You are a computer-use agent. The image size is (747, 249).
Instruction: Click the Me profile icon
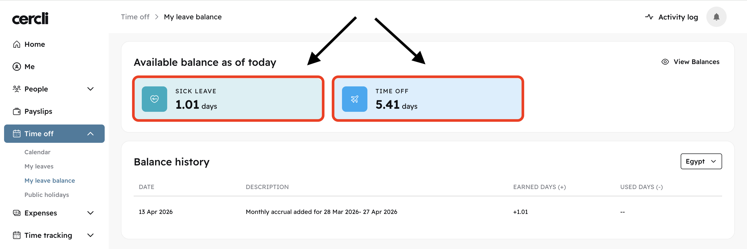tap(17, 67)
